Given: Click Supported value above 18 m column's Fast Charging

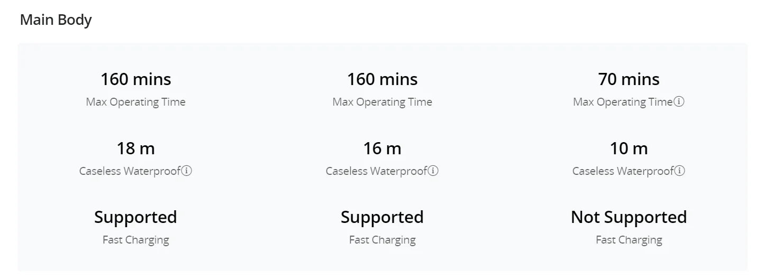Looking at the screenshot, I should [136, 217].
